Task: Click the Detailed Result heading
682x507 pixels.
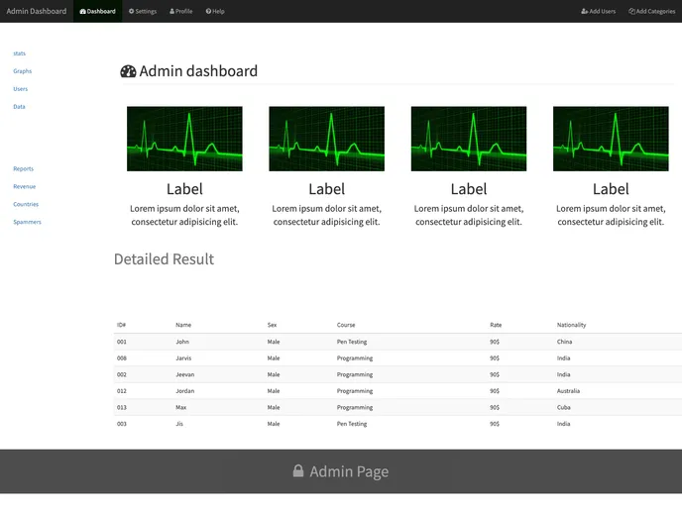Action: click(x=164, y=259)
